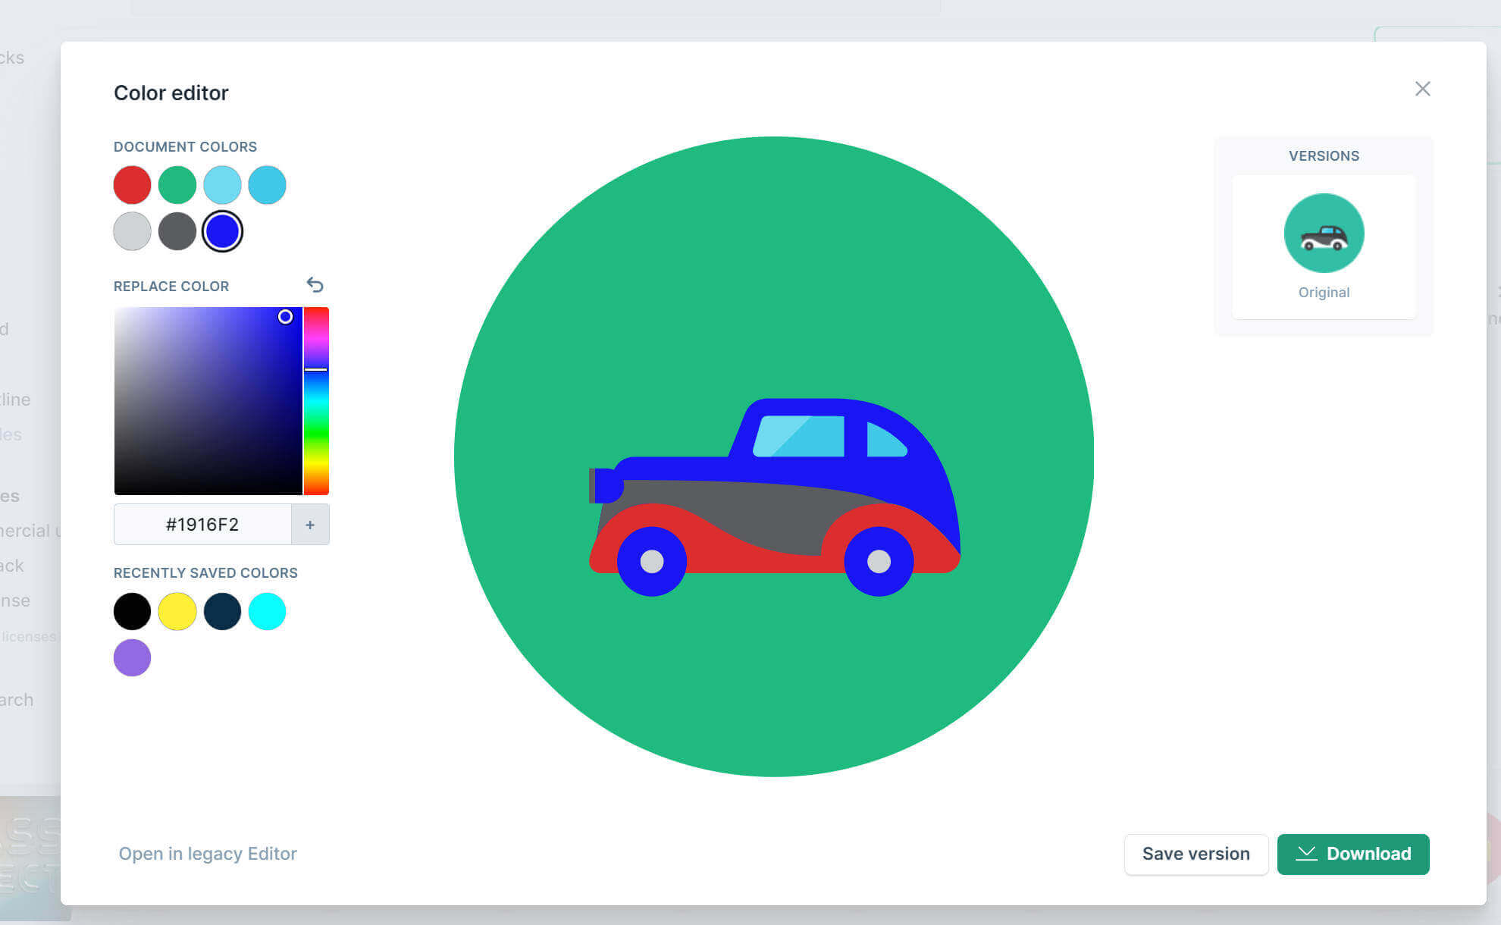
Task: Click inside the saturation gradient picker area
Action: tap(208, 401)
